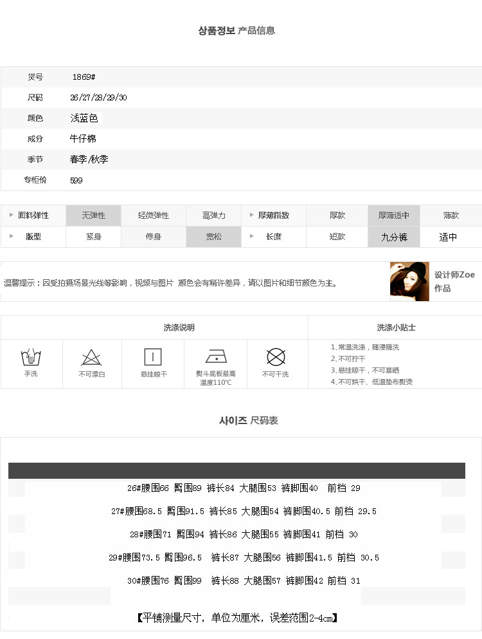This screenshot has height=639, width=482.
Task: Click the do-not-bleach (不可漂白) triangle icon
Action: click(91, 358)
